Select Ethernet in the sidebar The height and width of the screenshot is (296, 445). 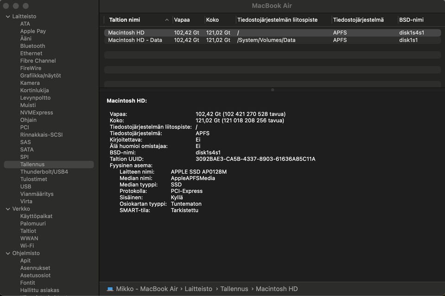[31, 53]
